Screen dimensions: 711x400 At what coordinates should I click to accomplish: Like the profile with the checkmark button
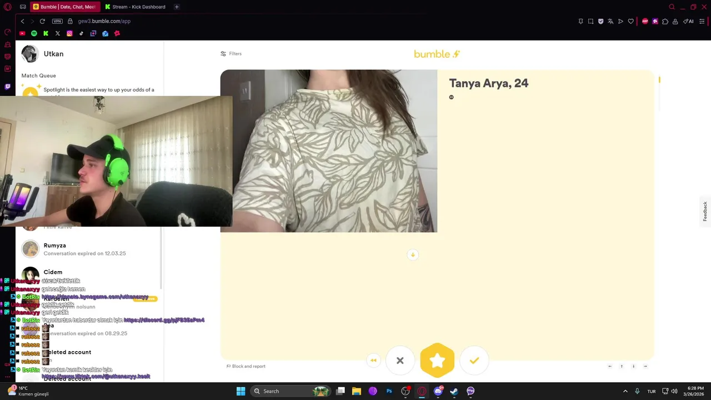pyautogui.click(x=474, y=361)
